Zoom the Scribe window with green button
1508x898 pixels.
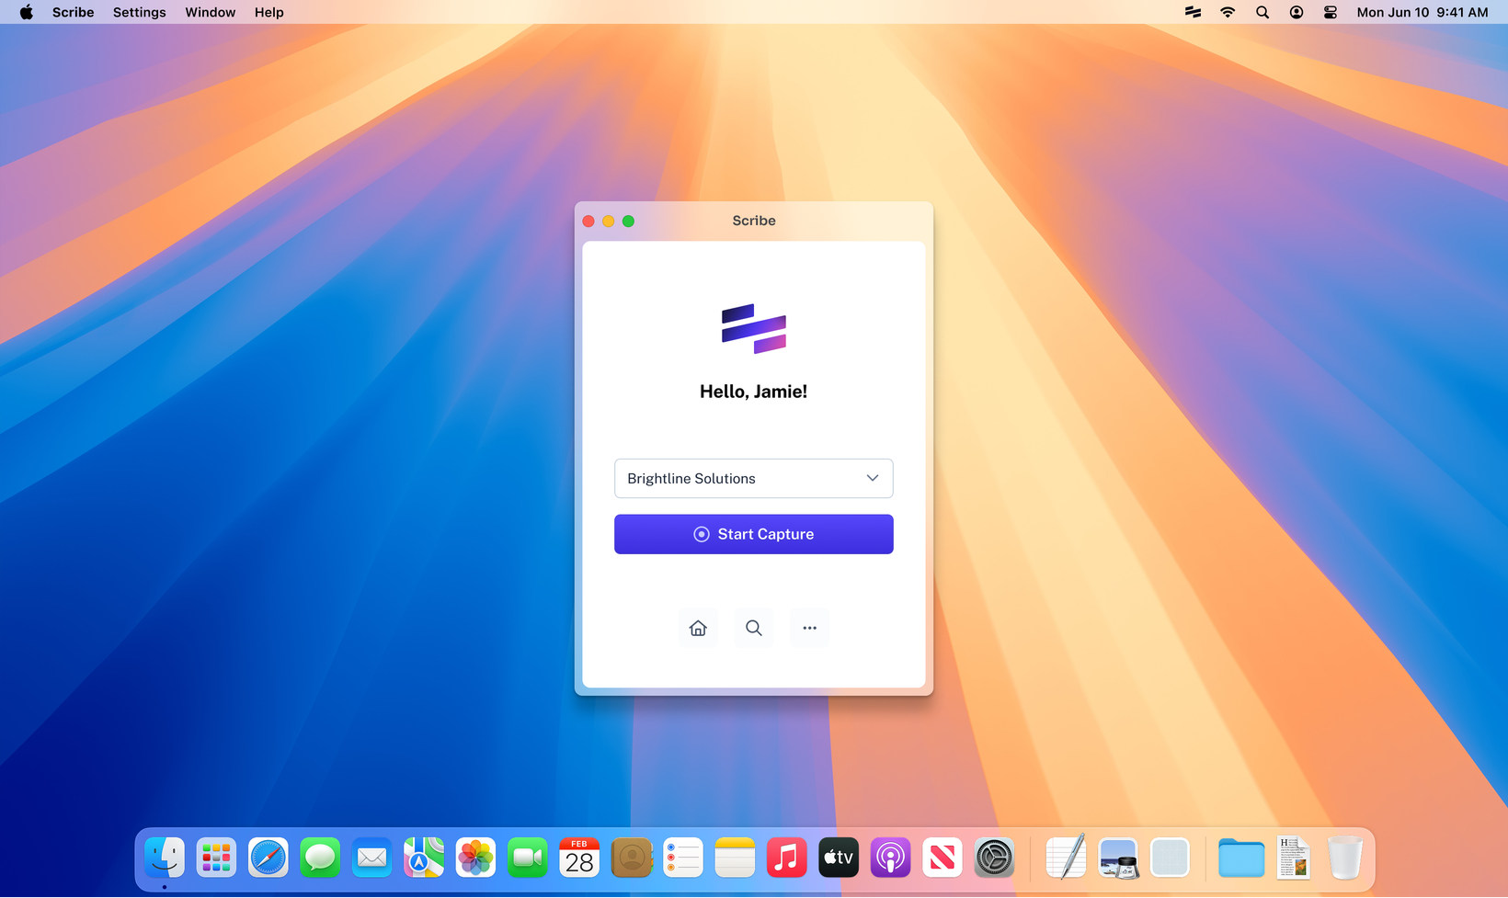coord(628,221)
